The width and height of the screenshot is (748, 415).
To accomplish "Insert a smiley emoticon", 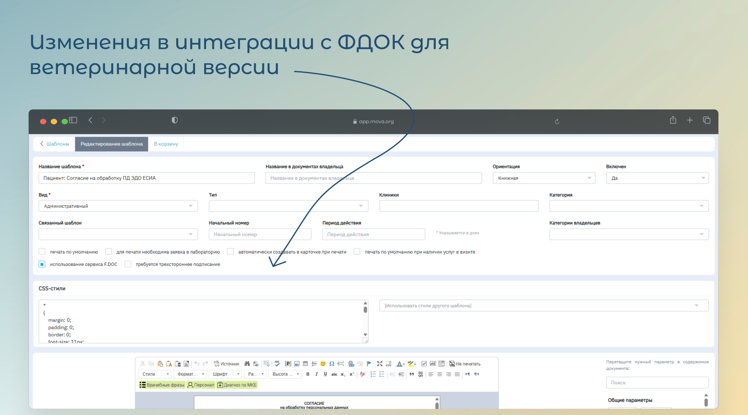I will pyautogui.click(x=323, y=364).
